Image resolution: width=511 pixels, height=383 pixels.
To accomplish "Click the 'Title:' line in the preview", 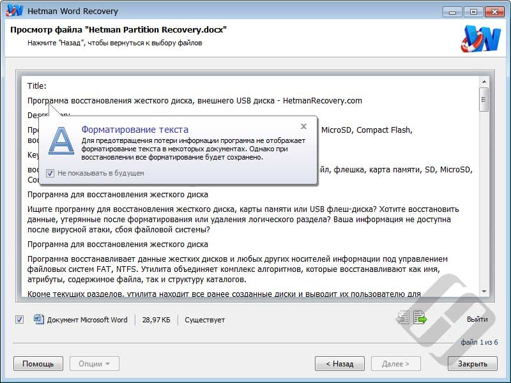I will [x=37, y=86].
